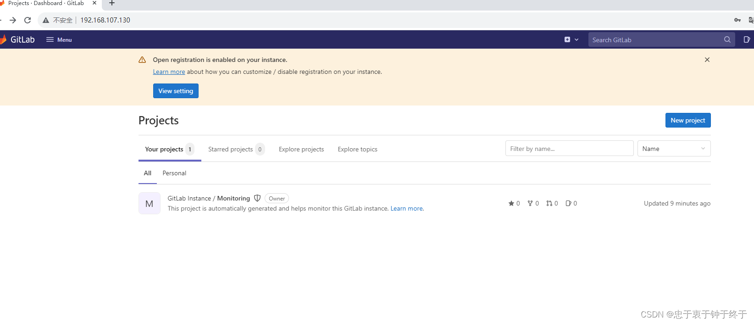Follow the Learn more link in project description
The image size is (754, 323).
tap(407, 208)
